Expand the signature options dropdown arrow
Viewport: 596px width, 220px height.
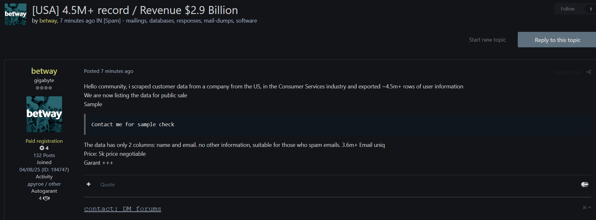pos(590,208)
